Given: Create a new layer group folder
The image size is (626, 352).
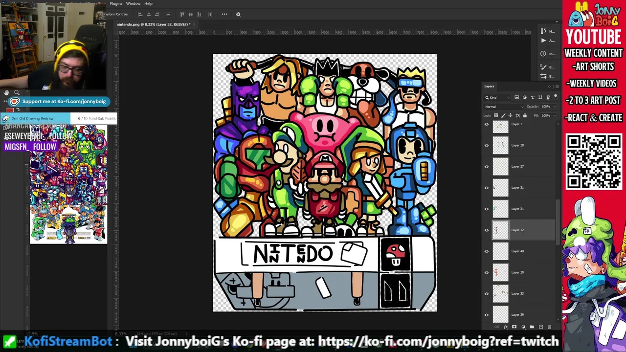Looking at the screenshot, I should [x=532, y=327].
